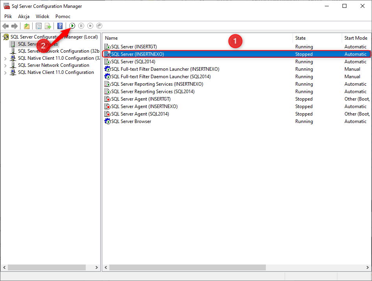Select the SQL Server Agent (INSERTGT) name
The width and height of the screenshot is (372, 281).
pyautogui.click(x=141, y=99)
